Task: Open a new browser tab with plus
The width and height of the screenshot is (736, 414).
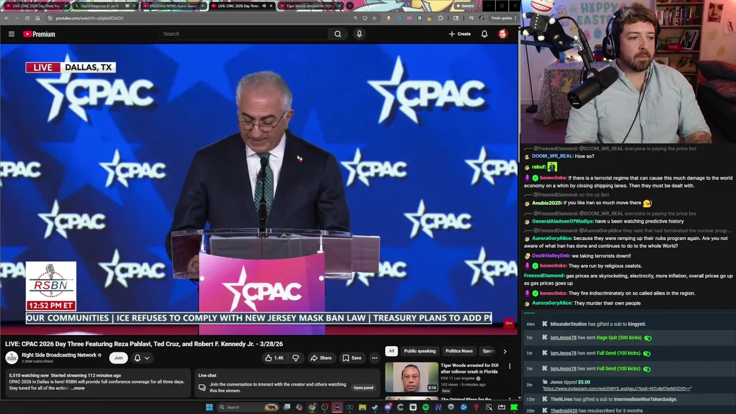Action: pyautogui.click(x=350, y=6)
